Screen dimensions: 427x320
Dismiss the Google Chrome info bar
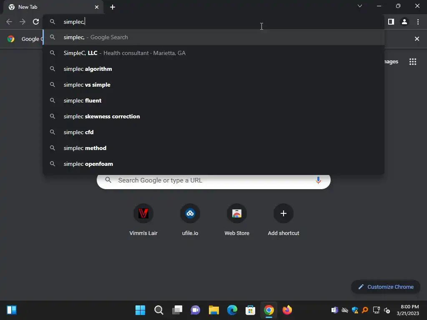coord(417,39)
